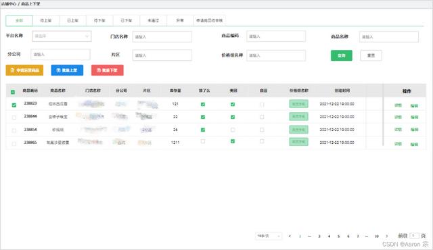Click the blue 批量上架 button
The image size is (433, 250).
67,70
